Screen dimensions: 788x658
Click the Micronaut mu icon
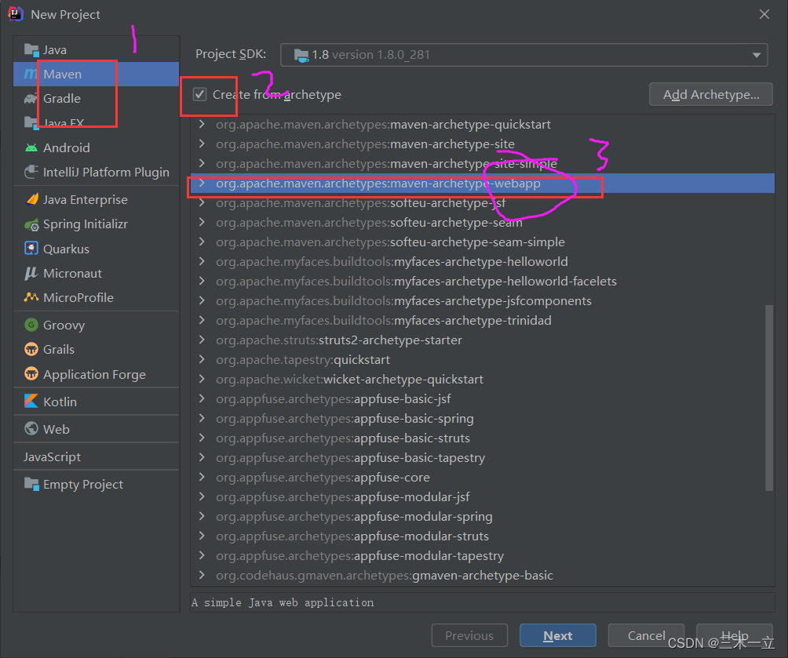(31, 273)
